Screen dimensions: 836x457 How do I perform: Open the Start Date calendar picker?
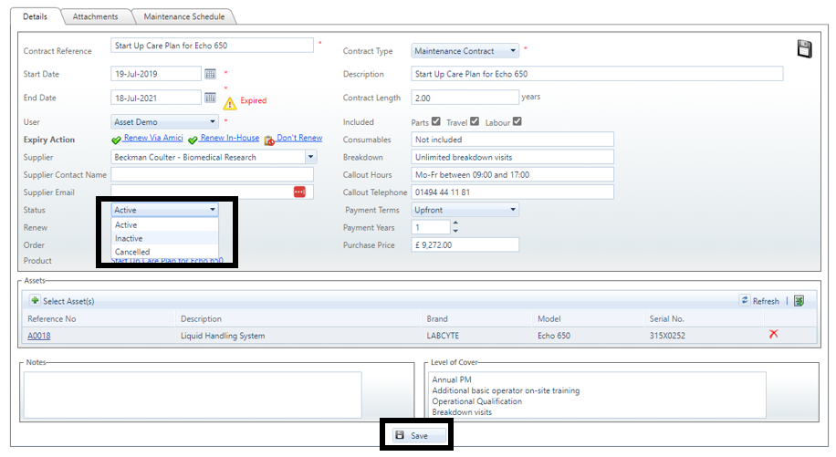[x=211, y=74]
